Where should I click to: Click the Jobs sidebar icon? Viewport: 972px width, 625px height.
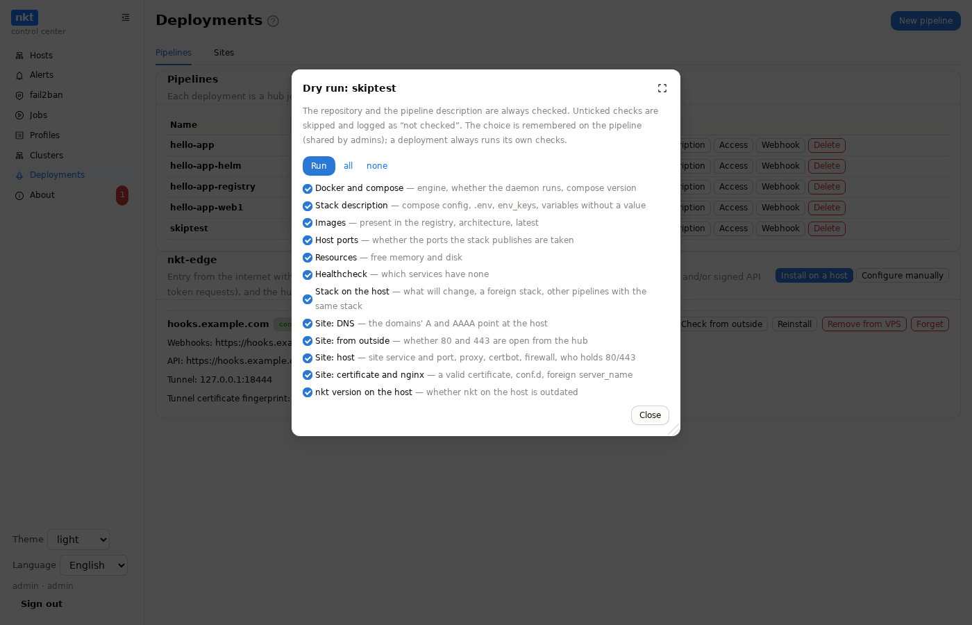click(x=19, y=115)
